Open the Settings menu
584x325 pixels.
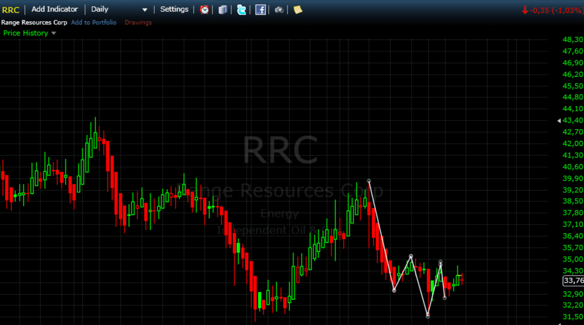[174, 9]
